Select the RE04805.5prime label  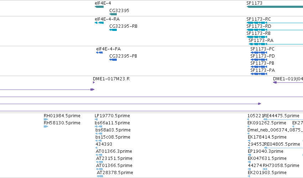[x=282, y=144]
